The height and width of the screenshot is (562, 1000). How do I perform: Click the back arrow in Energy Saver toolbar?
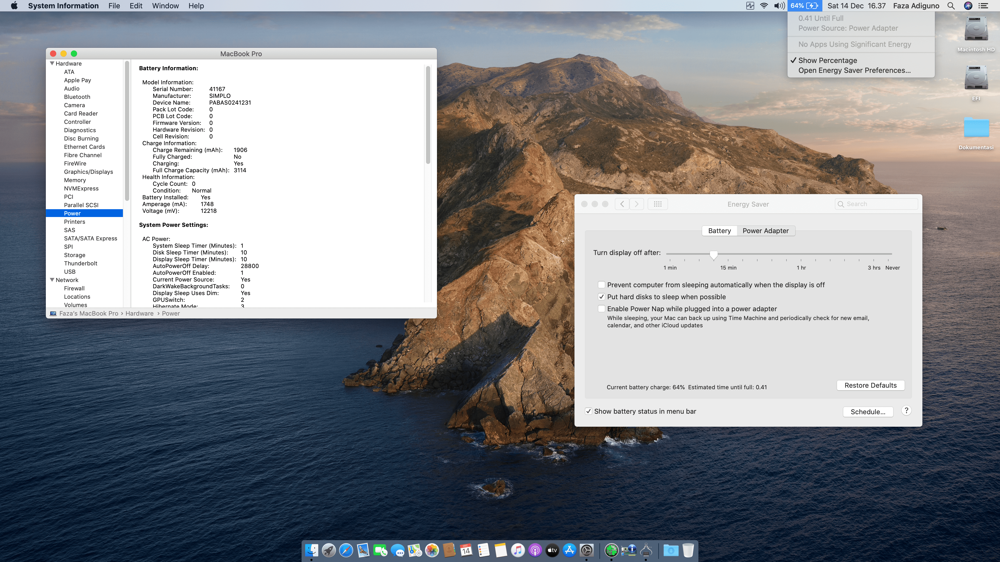point(622,204)
